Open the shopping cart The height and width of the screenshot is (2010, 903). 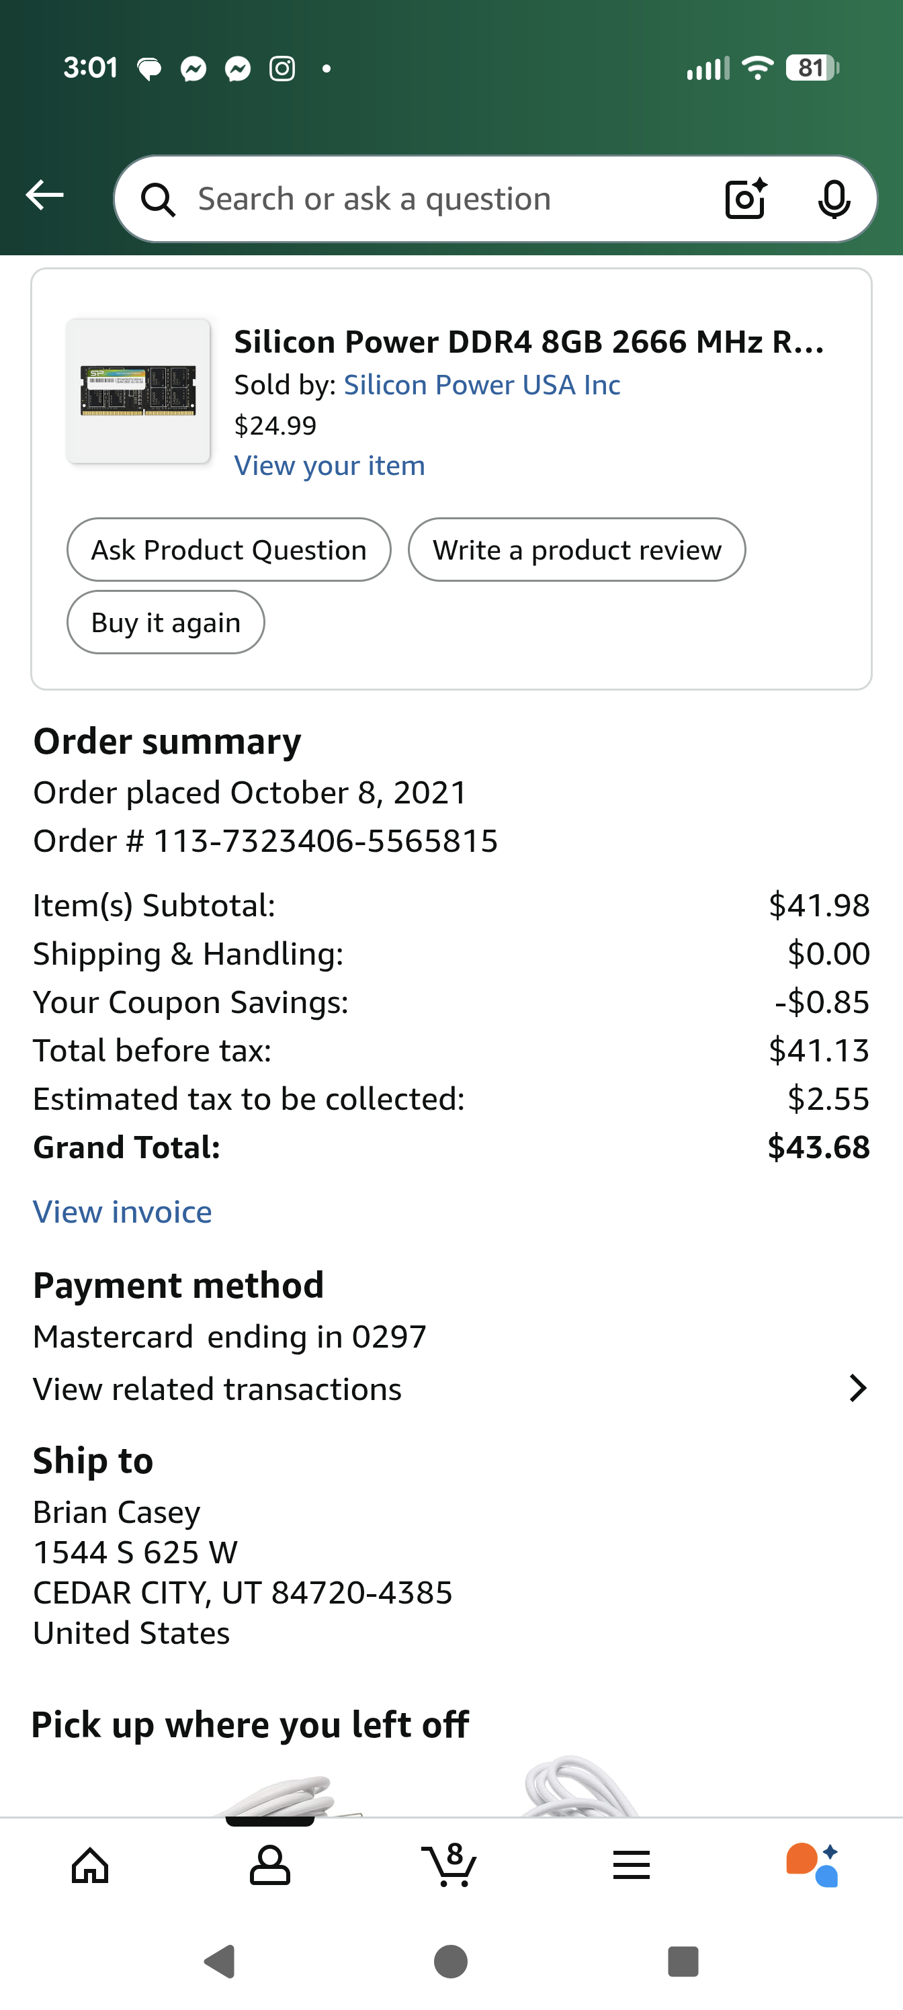pyautogui.click(x=449, y=1865)
